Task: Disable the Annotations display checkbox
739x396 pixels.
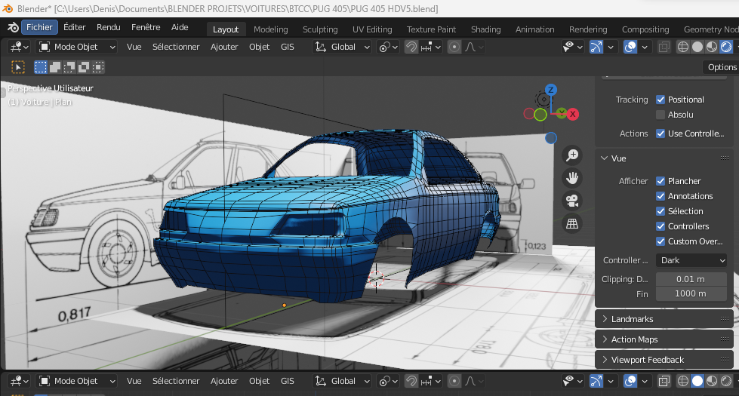Action: (x=660, y=196)
